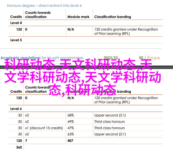Select 'Upper second (2:1)' beside 63%

coord(110,134)
